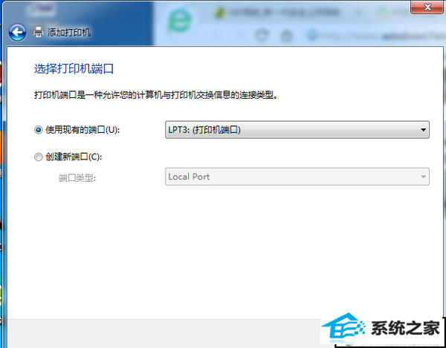
Task: Open the Local Port type dropdown
Action: pos(297,177)
